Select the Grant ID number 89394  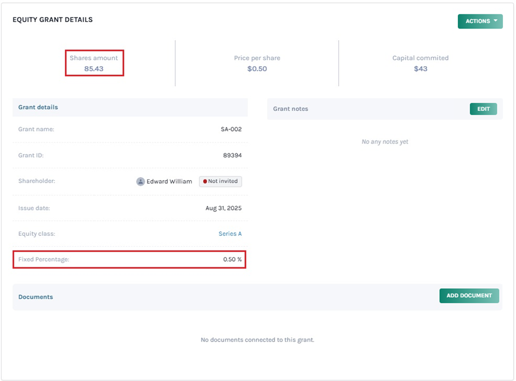tap(232, 156)
